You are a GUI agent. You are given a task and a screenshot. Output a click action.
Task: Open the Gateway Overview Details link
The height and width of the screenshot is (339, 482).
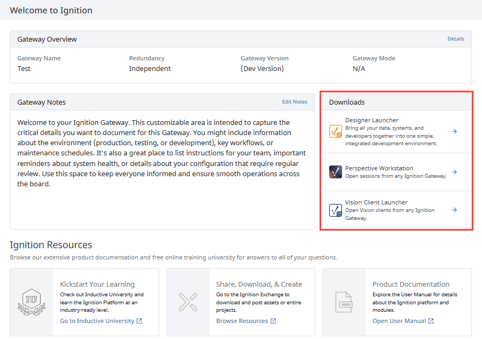(456, 38)
